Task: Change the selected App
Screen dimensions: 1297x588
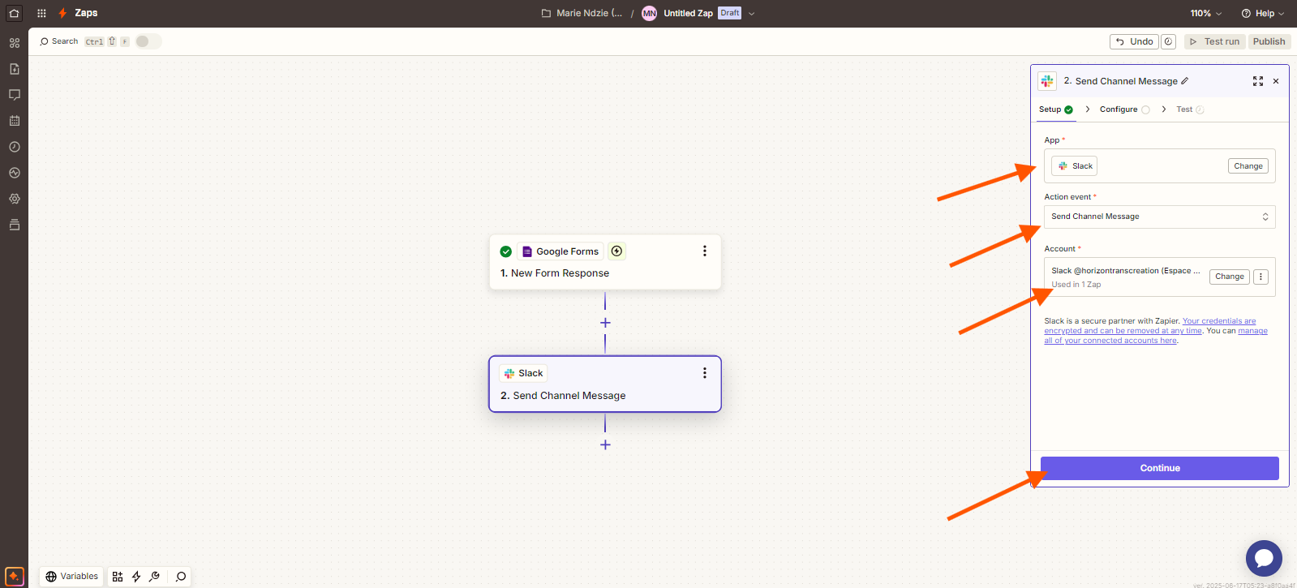Action: (x=1248, y=166)
